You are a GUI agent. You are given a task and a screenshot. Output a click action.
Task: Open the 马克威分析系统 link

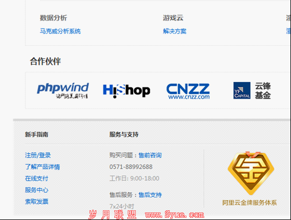click(x=60, y=31)
